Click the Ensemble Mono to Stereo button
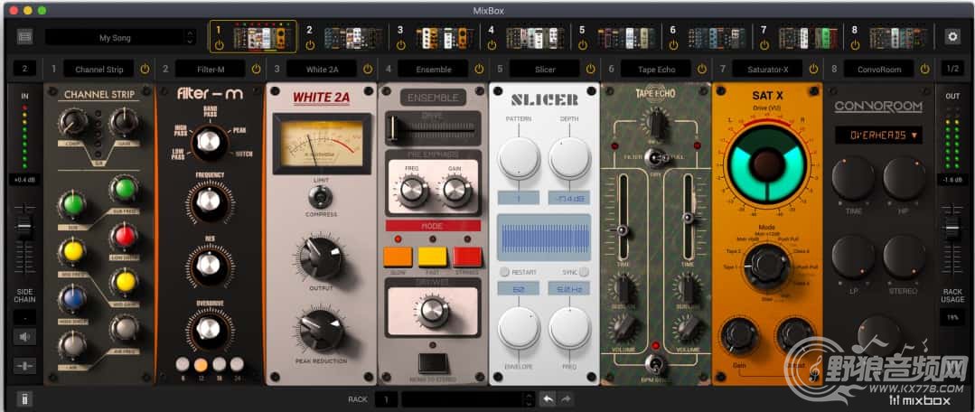Viewport: 975px width, 412px height. (x=434, y=363)
